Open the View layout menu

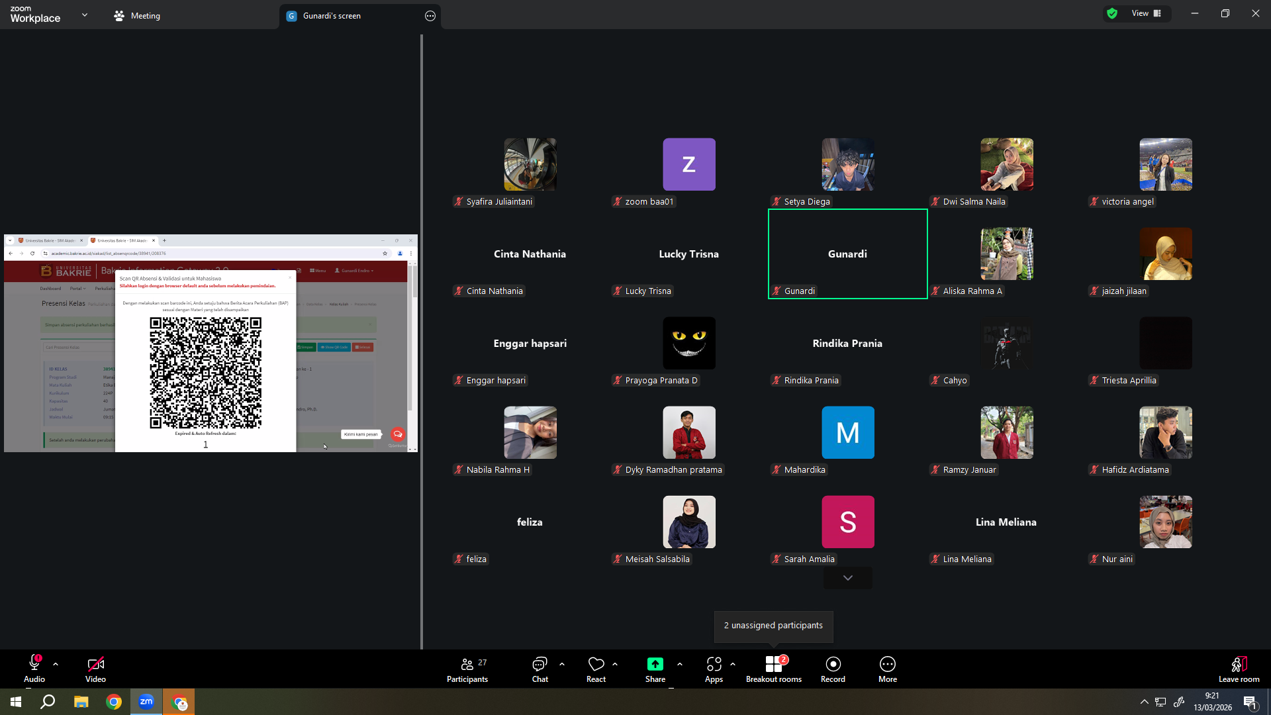[x=1147, y=13]
